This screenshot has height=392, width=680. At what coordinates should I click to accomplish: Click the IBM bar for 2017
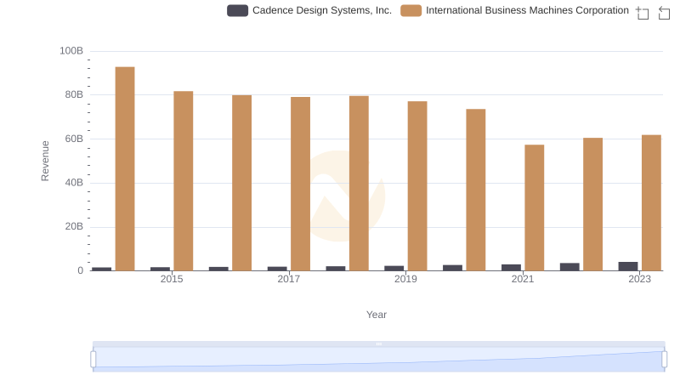[x=301, y=184]
